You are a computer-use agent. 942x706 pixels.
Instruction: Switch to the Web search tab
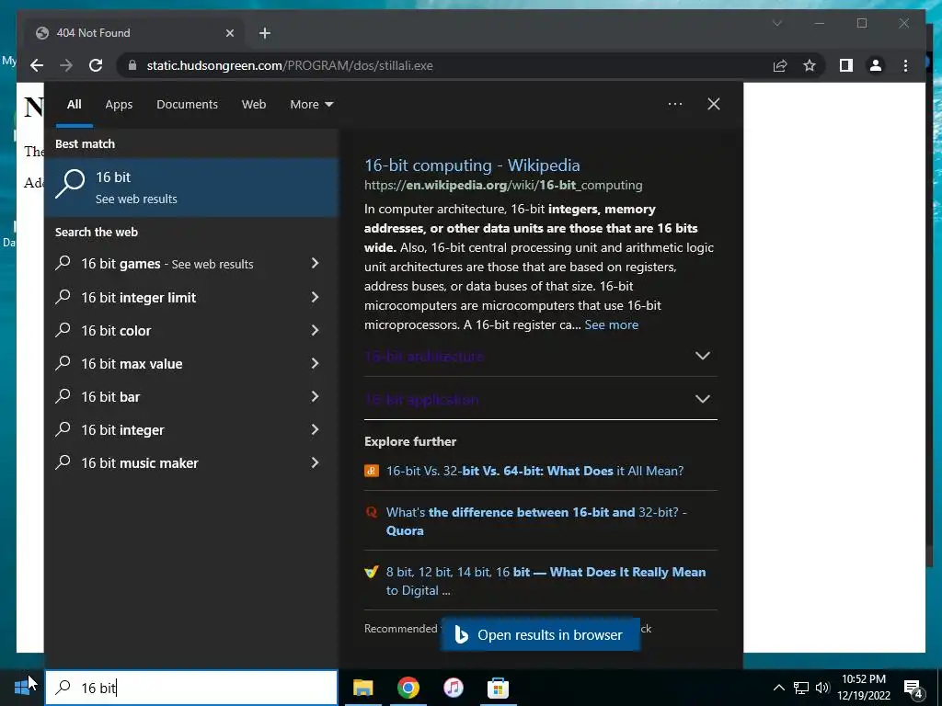click(254, 105)
